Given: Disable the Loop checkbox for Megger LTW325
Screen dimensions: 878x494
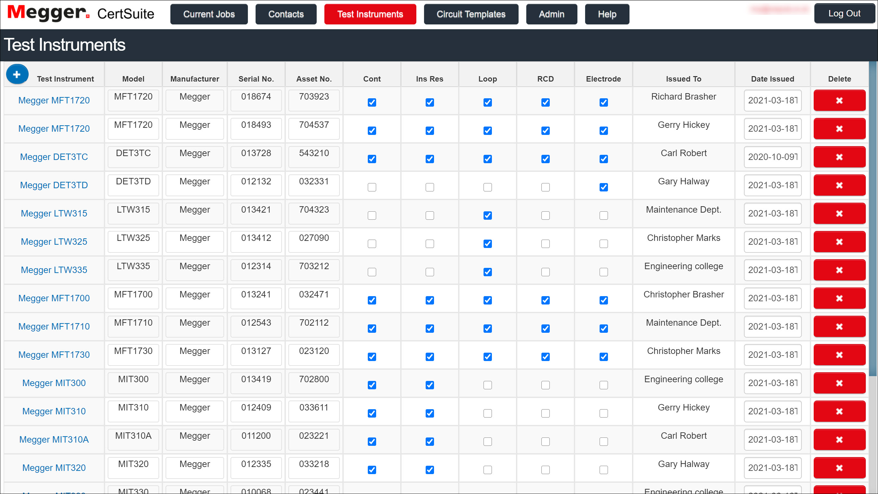Looking at the screenshot, I should point(487,243).
